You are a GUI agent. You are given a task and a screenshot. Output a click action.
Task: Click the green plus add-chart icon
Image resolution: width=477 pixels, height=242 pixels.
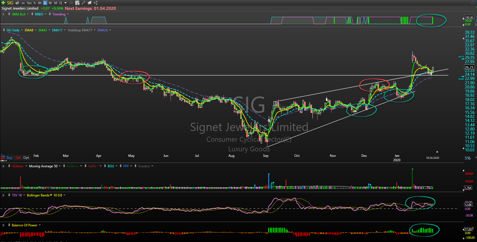(3, 3)
